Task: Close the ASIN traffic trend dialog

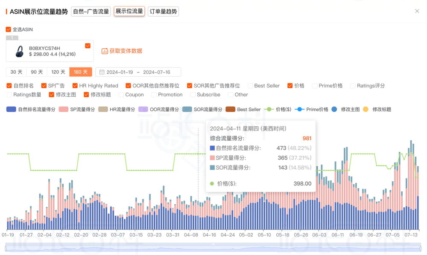Action: (x=417, y=11)
